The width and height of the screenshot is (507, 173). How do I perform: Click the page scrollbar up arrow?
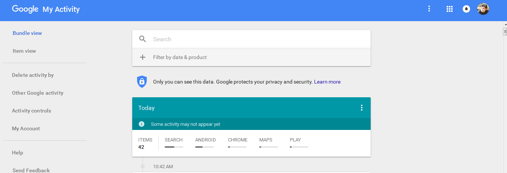click(x=505, y=25)
